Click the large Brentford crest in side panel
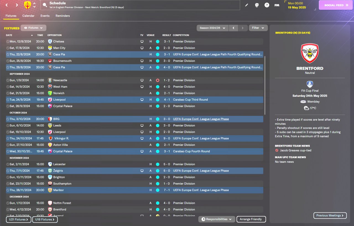Viewport: 354px width, 226px height. pos(310,53)
